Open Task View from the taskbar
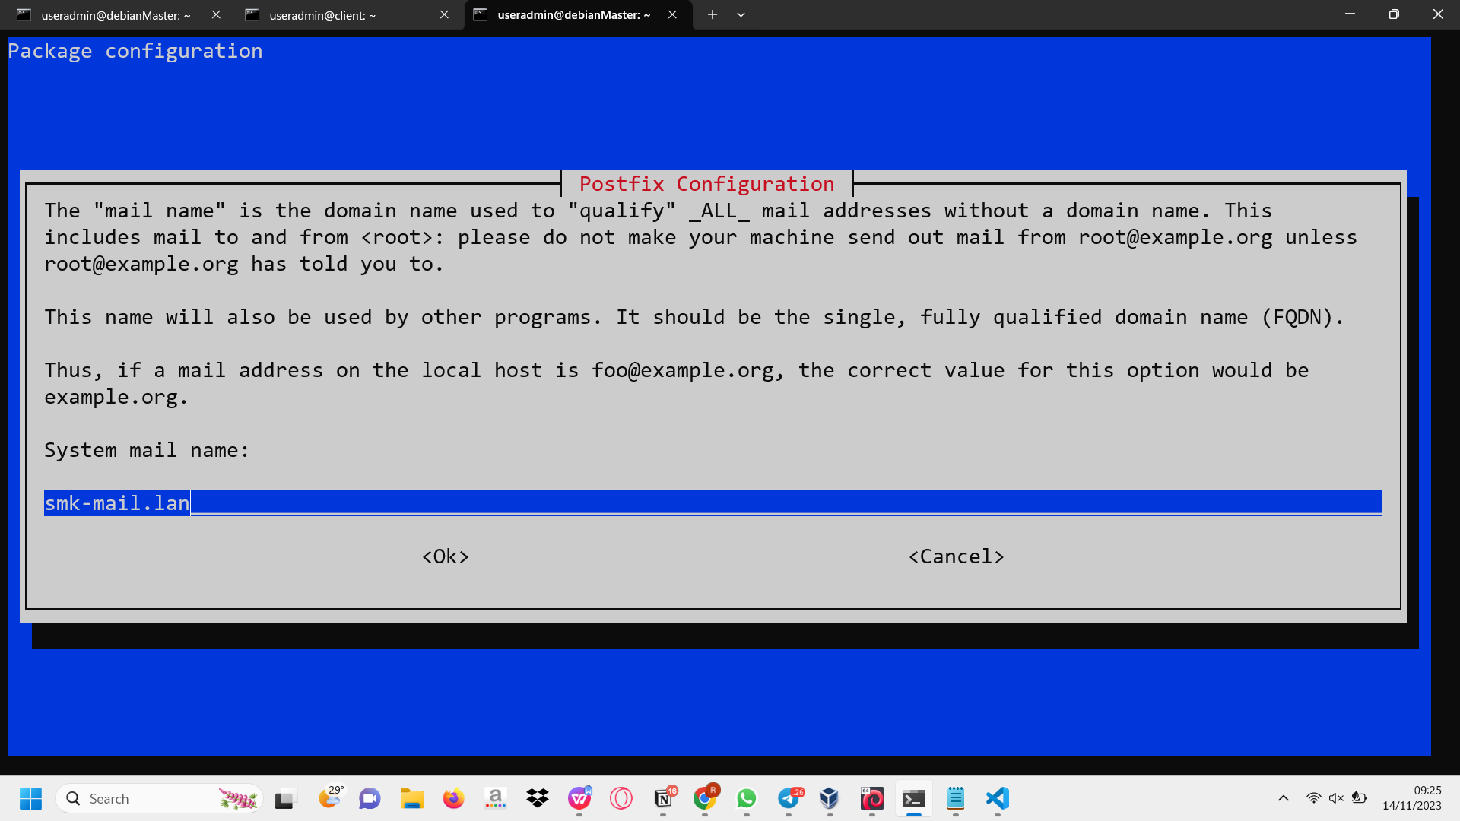Image resolution: width=1460 pixels, height=821 pixels. pos(284,798)
